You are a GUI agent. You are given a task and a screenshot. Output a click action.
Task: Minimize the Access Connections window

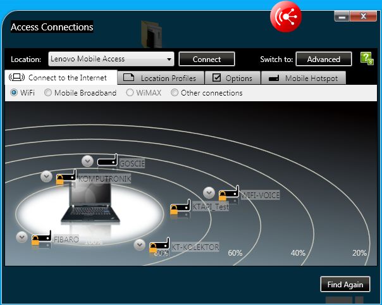tap(342, 16)
